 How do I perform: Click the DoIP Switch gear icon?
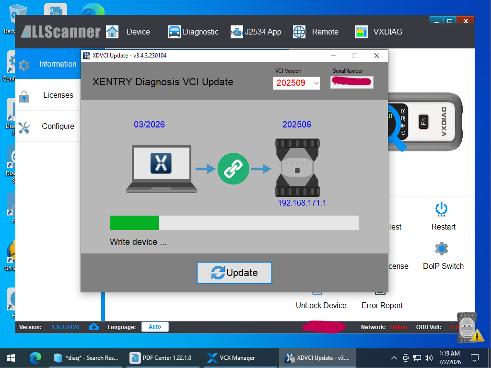pyautogui.click(x=441, y=249)
